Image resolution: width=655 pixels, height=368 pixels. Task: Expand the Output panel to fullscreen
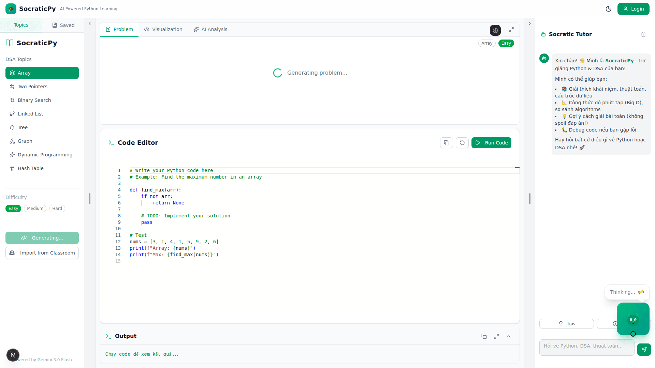click(x=496, y=336)
